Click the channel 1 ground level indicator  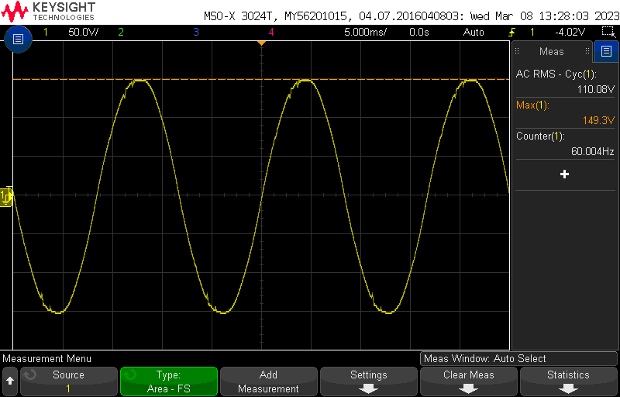coord(6,196)
